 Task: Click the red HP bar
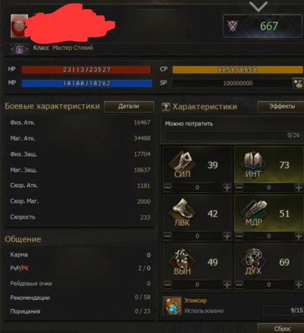(86, 69)
